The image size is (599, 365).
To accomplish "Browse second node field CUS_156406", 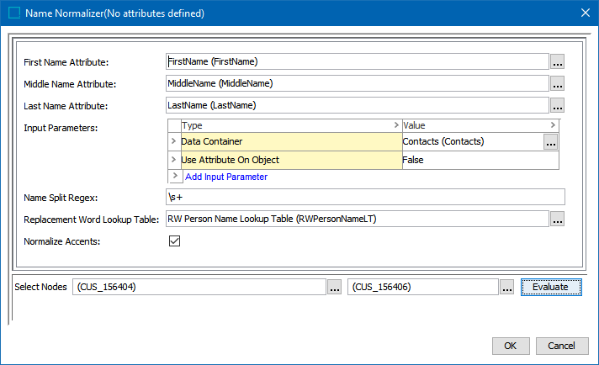I will (506, 288).
